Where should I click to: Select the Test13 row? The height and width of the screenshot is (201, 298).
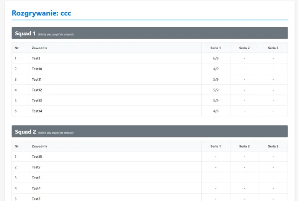[37, 100]
